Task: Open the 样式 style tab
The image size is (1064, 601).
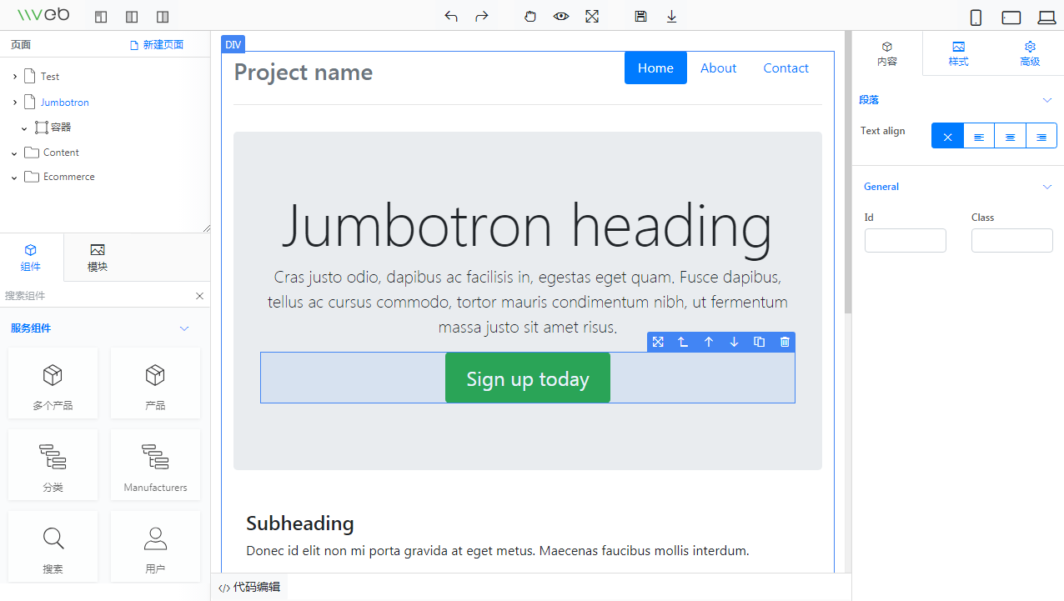Action: click(958, 54)
